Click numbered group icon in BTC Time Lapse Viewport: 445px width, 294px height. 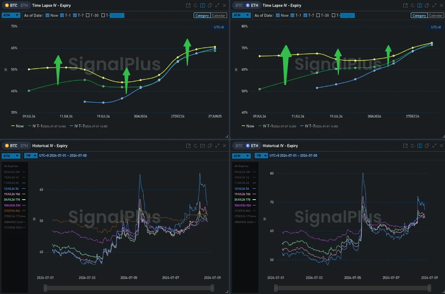click(x=202, y=5)
